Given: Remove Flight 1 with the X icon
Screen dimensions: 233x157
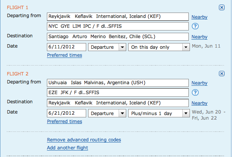Looking at the screenshot, I should (222, 7).
